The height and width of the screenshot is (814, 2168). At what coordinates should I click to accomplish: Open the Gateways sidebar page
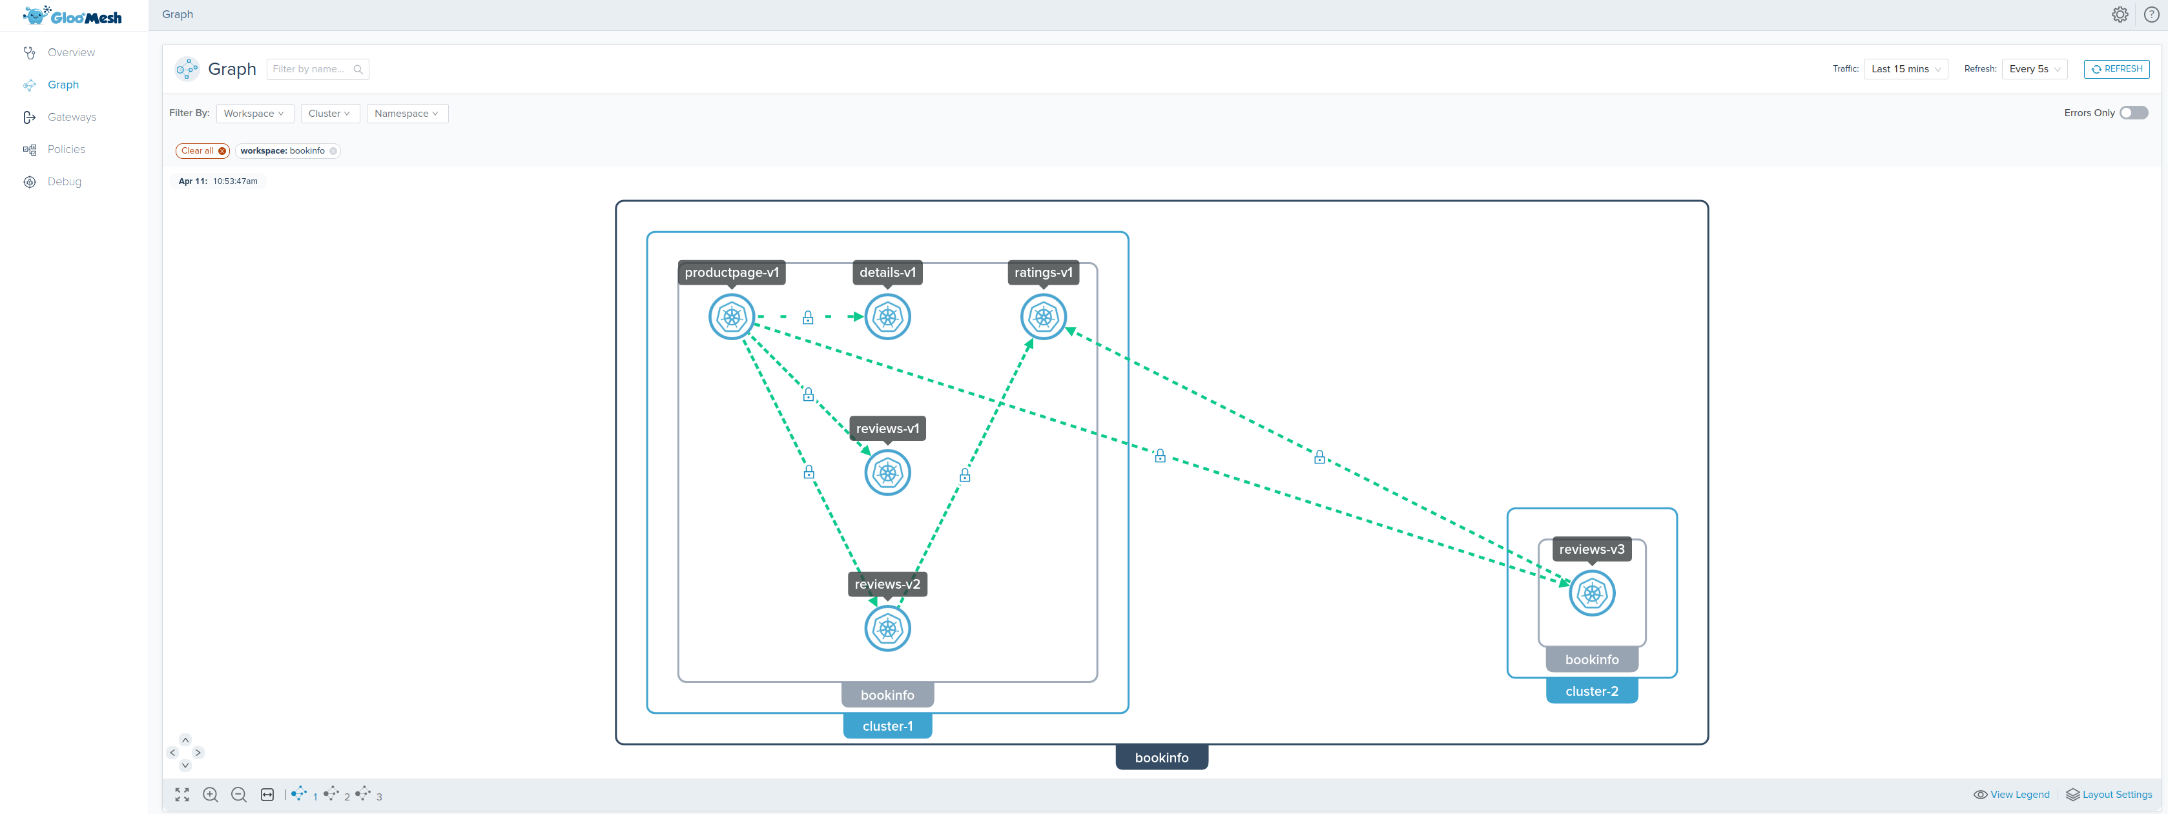pyautogui.click(x=72, y=117)
